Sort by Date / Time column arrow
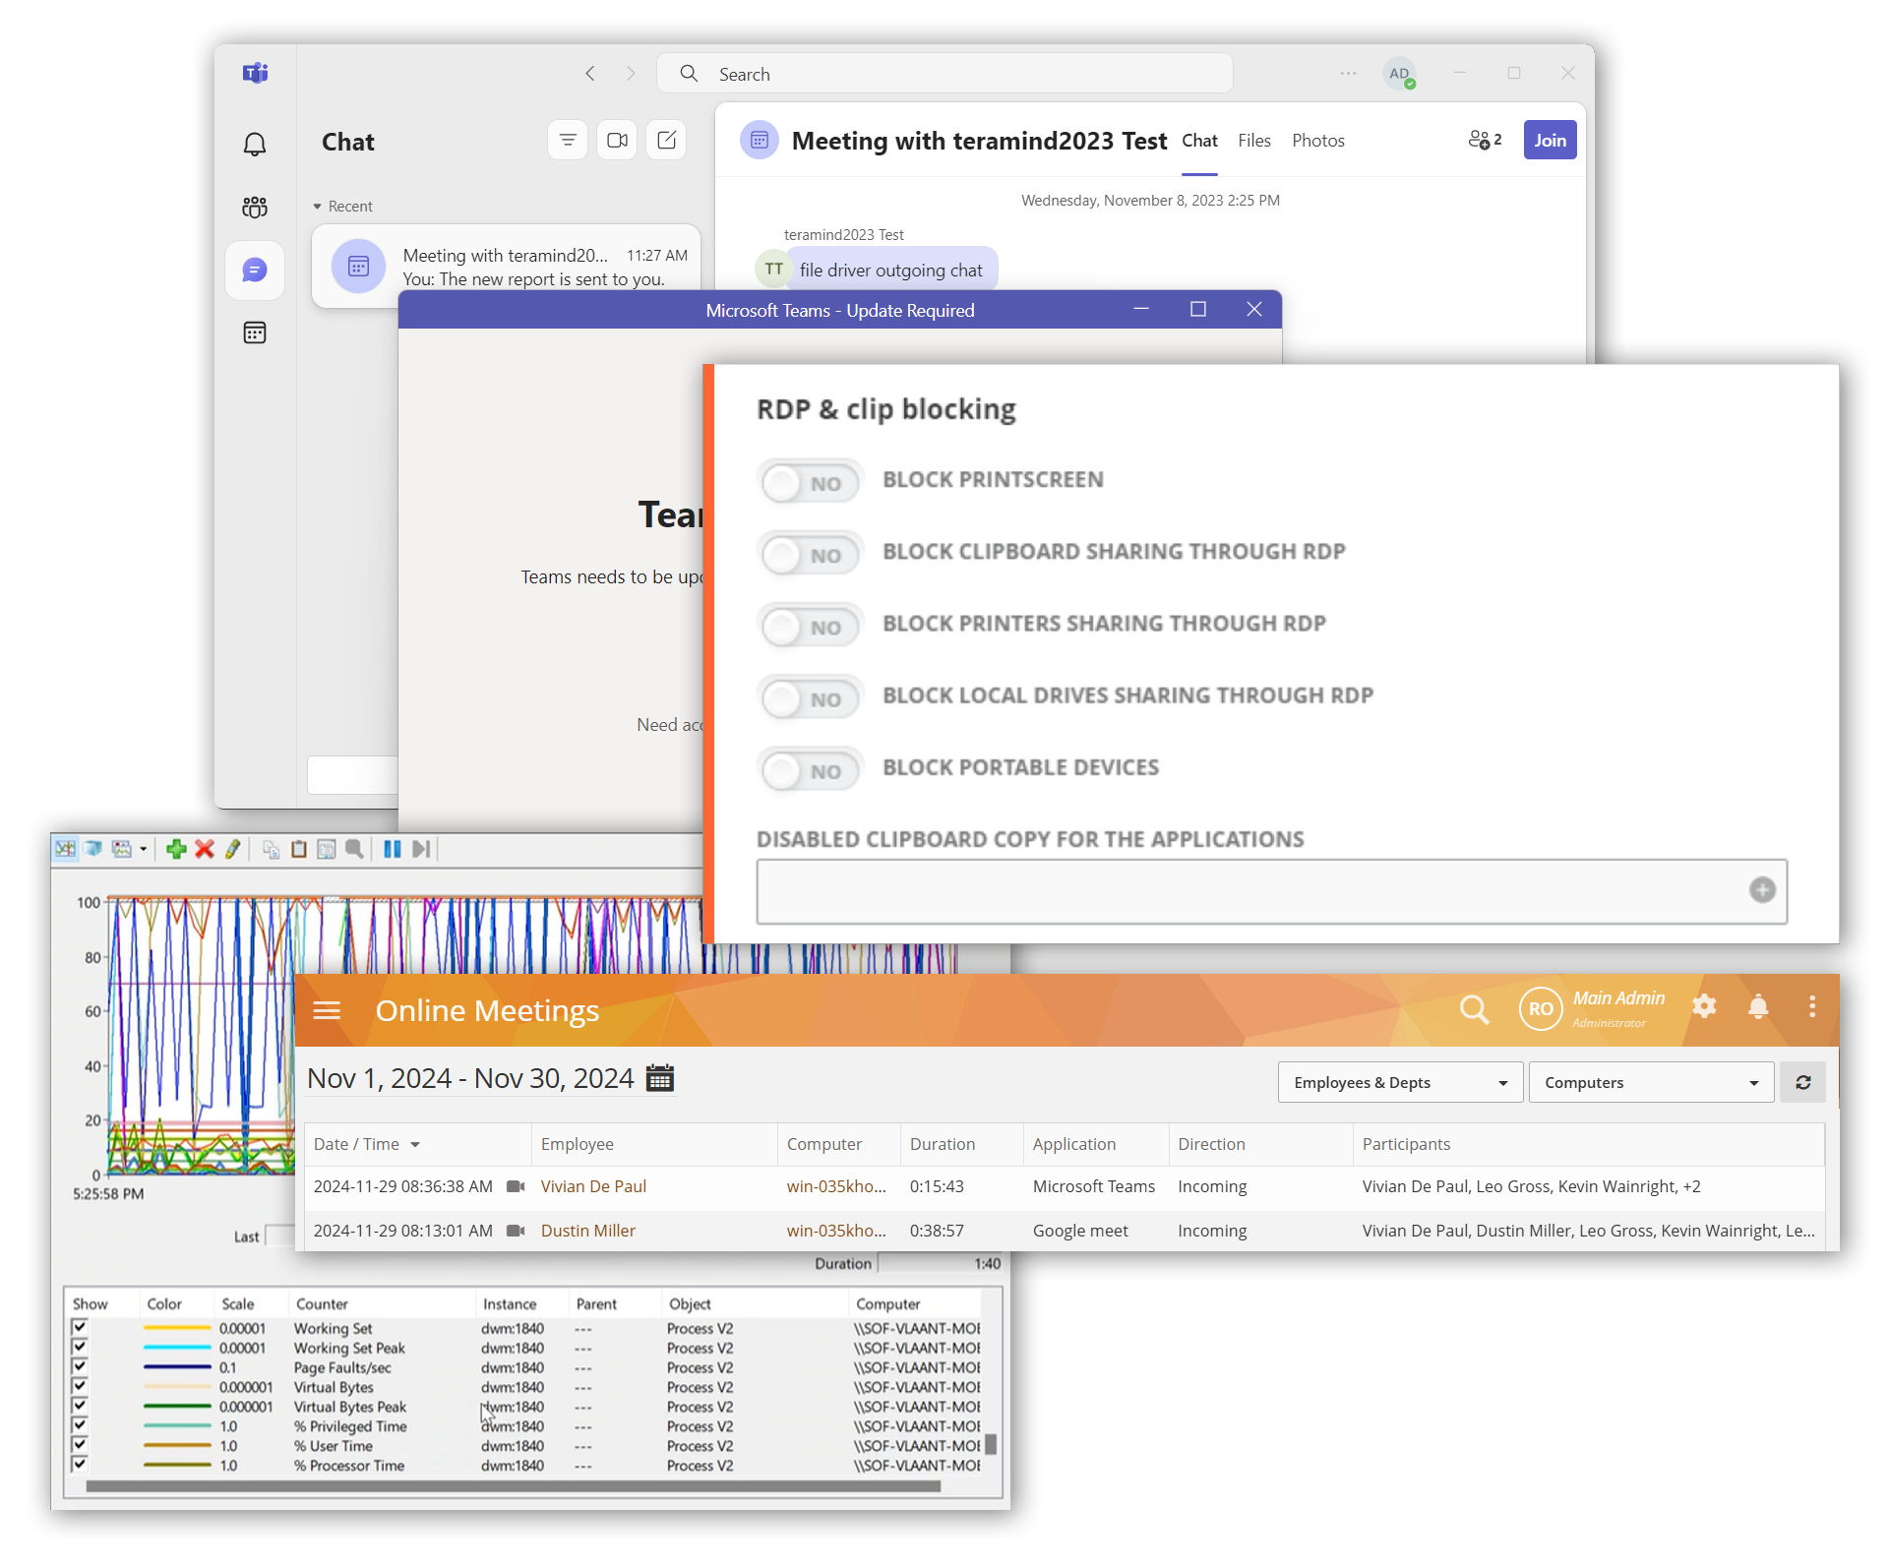 415,1145
